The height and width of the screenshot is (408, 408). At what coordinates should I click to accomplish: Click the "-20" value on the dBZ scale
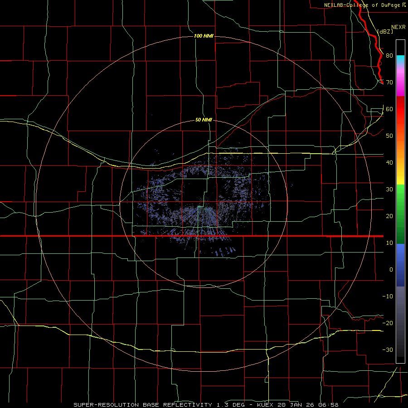[x=388, y=323]
